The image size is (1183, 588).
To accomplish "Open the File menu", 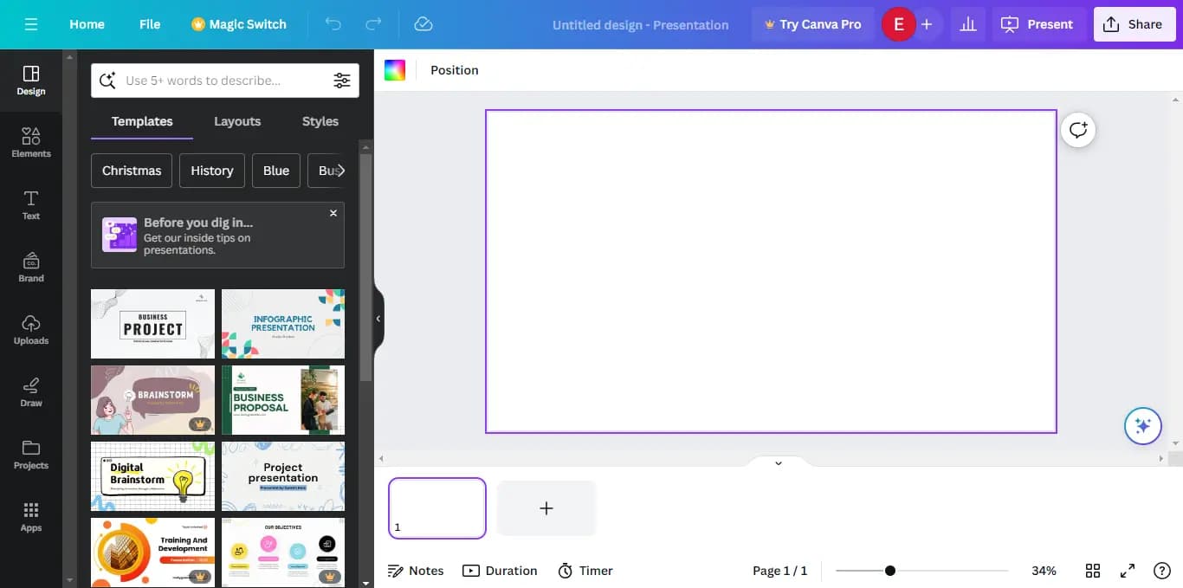I will coord(150,24).
